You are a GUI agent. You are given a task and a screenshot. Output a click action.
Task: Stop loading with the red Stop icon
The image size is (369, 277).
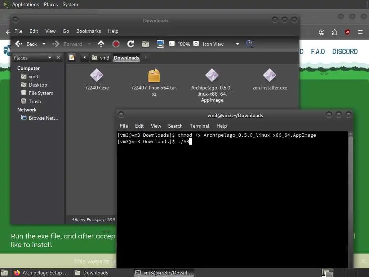click(x=116, y=44)
